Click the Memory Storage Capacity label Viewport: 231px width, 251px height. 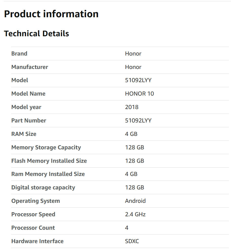click(x=46, y=147)
